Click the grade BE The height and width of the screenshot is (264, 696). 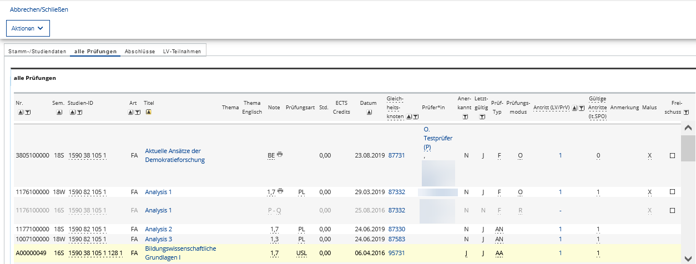point(271,156)
